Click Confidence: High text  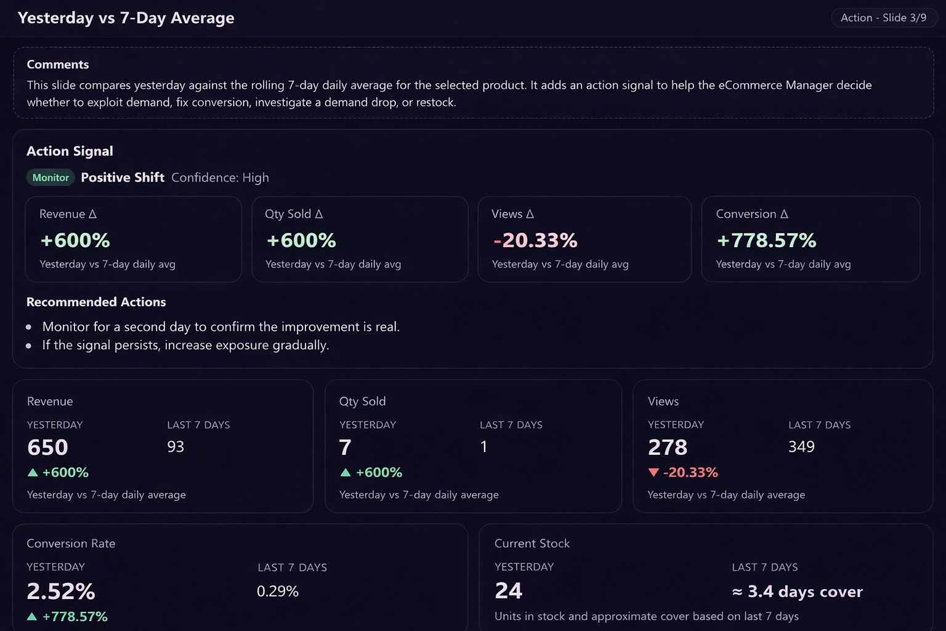[x=220, y=177]
